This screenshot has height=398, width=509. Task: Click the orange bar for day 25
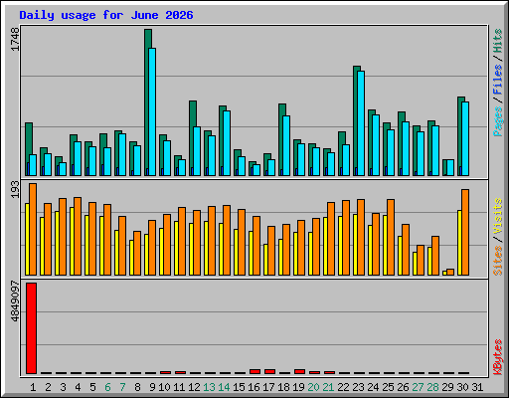(391, 237)
